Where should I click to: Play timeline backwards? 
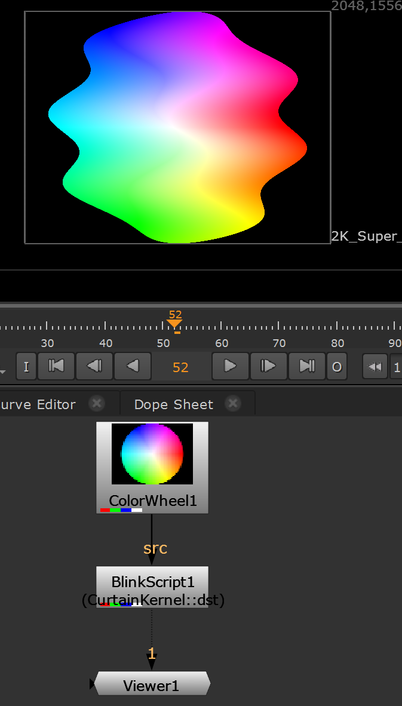(x=133, y=367)
